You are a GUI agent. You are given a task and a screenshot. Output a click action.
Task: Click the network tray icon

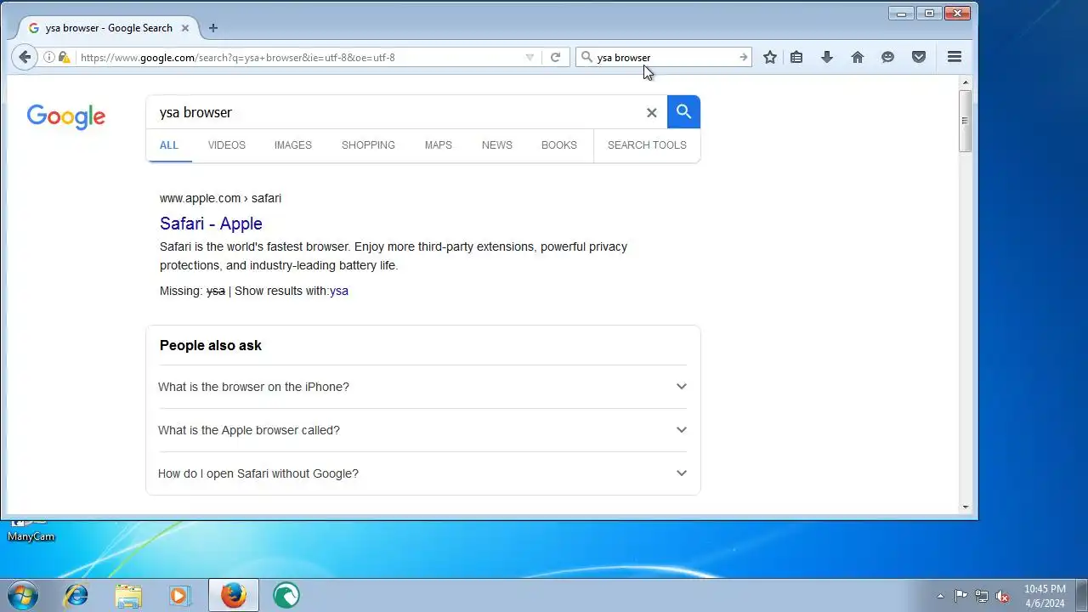pos(982,596)
